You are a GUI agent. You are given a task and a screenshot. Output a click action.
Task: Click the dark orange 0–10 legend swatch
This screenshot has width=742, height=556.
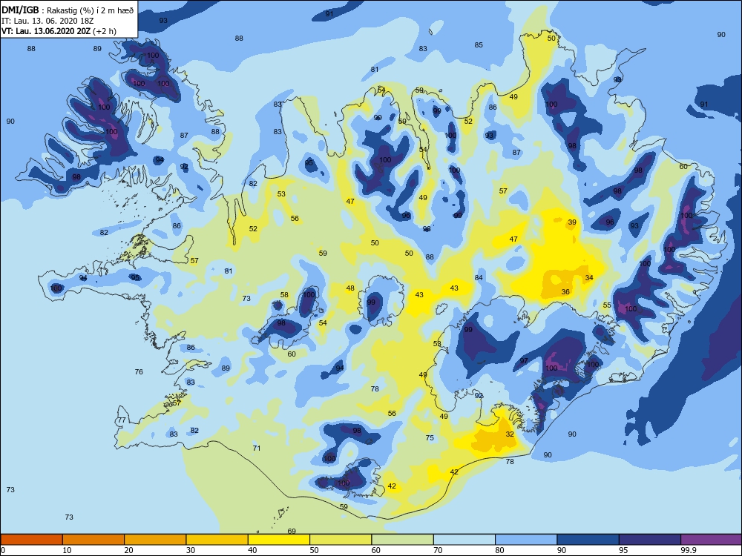[31, 540]
